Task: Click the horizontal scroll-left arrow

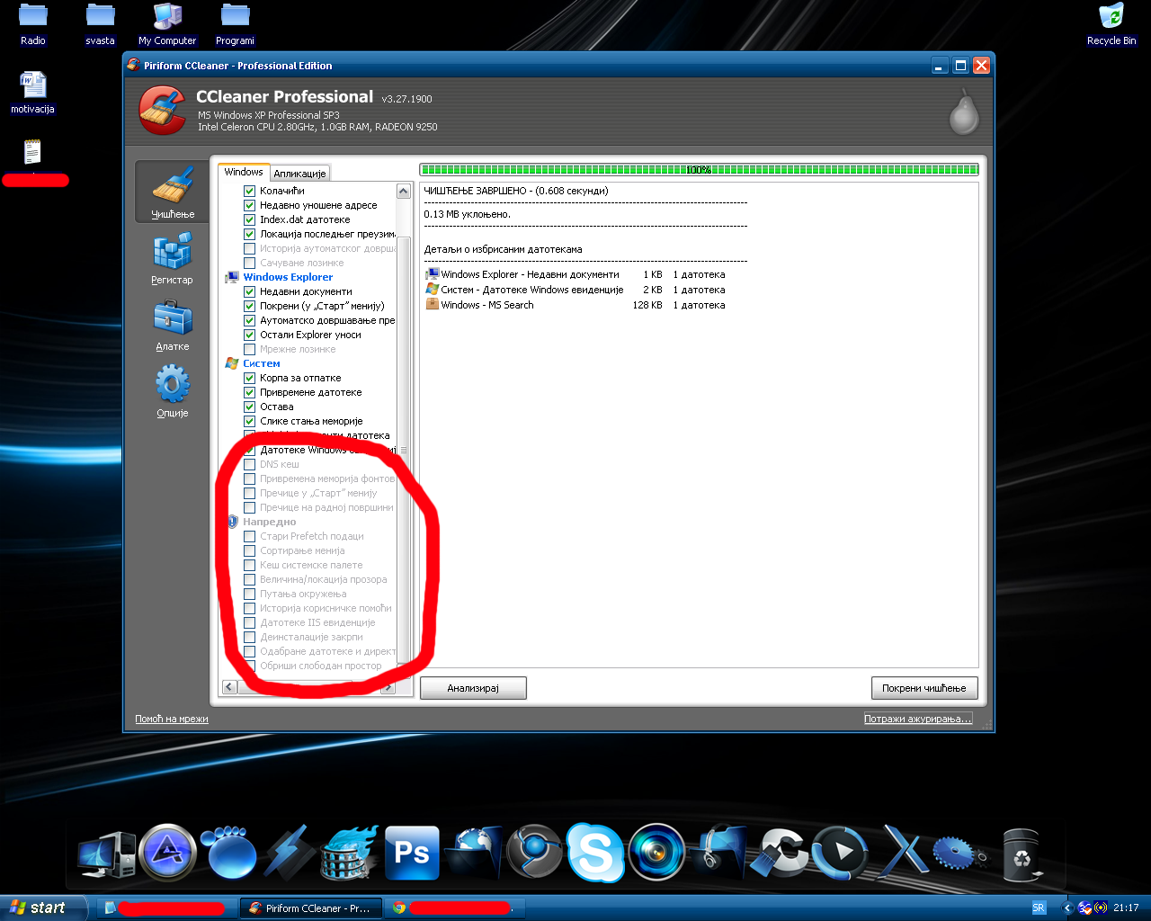Action: point(229,687)
